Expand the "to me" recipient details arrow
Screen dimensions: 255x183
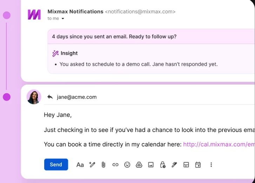tap(63, 19)
